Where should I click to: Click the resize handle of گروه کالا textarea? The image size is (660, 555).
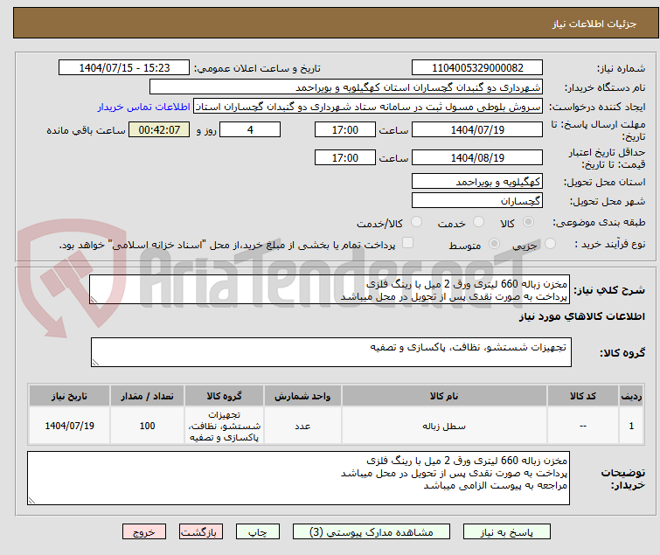point(95,363)
